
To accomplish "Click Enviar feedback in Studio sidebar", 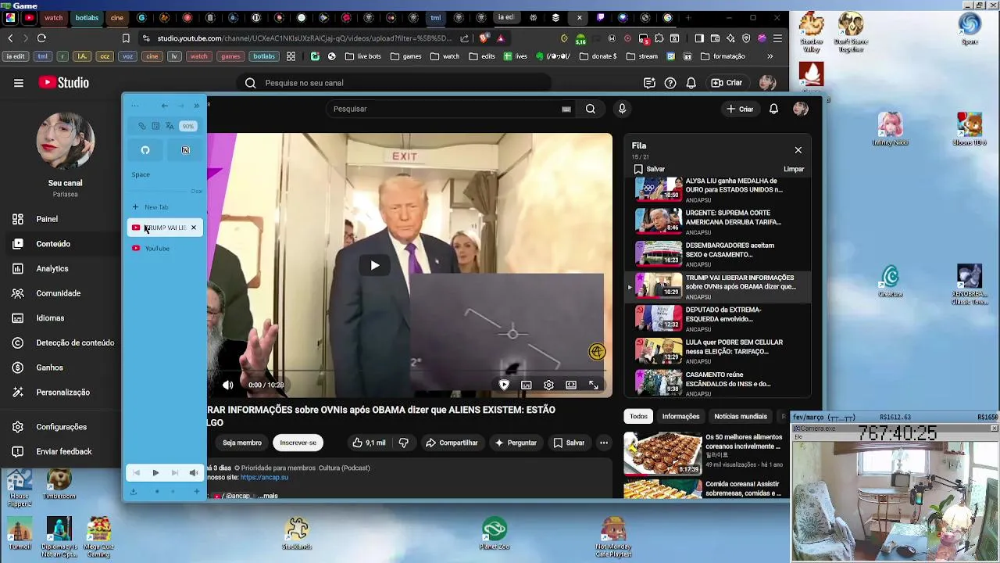I will [61, 452].
